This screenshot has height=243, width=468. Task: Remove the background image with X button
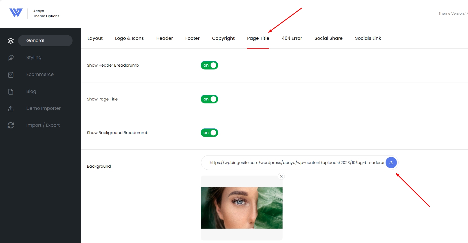281,176
